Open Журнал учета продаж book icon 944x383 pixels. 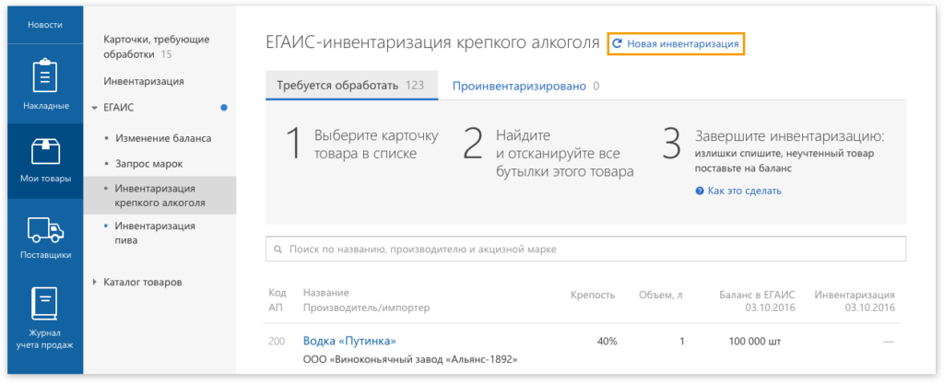point(45,304)
